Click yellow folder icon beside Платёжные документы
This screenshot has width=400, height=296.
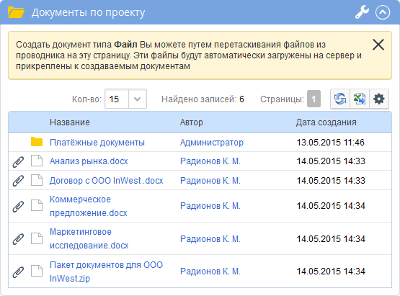click(x=37, y=142)
